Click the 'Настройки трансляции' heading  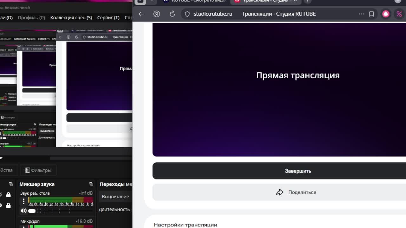[x=186, y=225]
